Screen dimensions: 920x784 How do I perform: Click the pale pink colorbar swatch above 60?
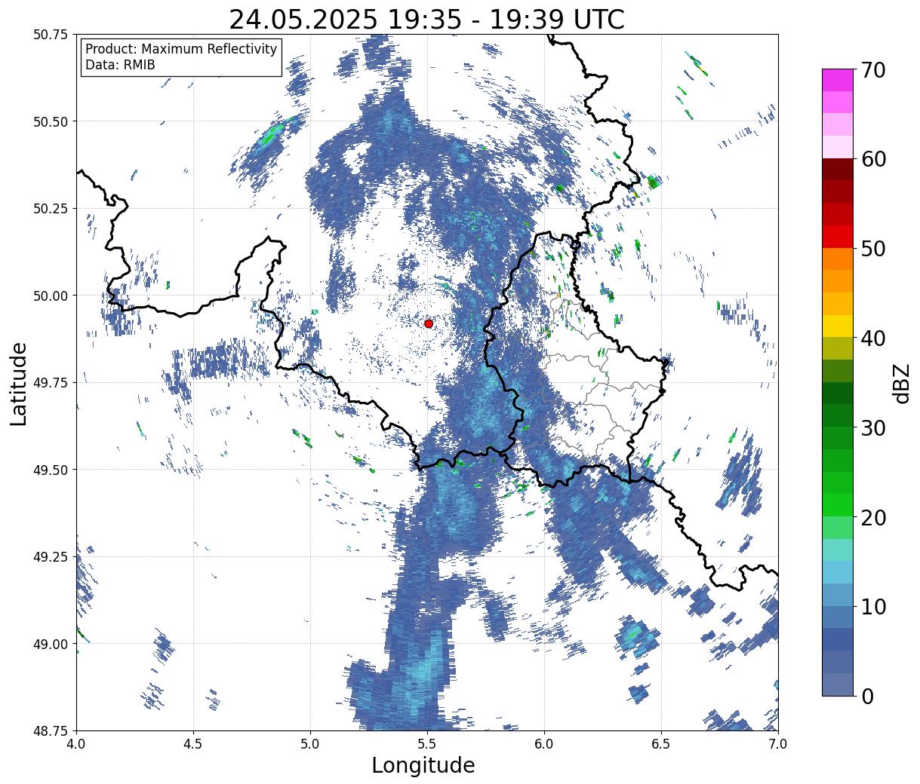click(x=838, y=147)
